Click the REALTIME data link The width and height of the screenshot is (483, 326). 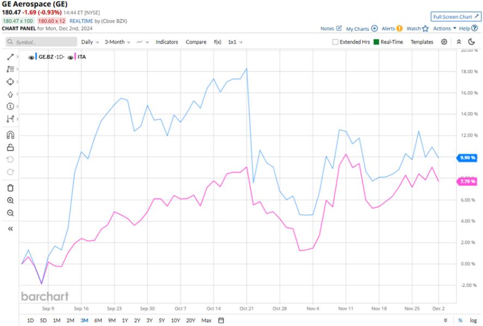81,21
